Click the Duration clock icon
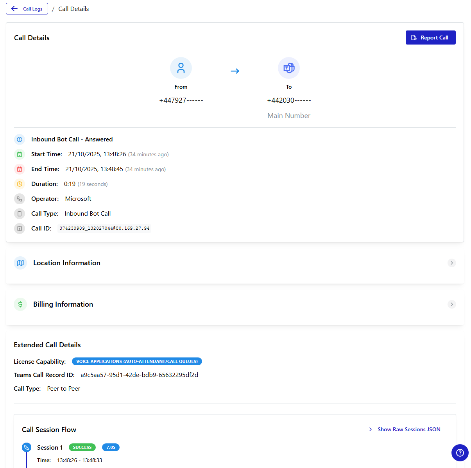Viewport: 471px width, 468px height. coord(20,184)
